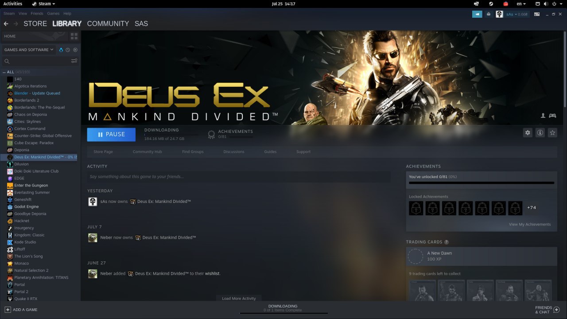Go forward with the right arrow
Viewport: 567px width, 319px height.
point(16,23)
